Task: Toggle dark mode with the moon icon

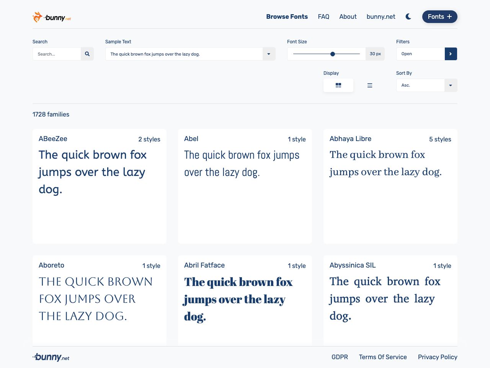Action: (x=408, y=16)
